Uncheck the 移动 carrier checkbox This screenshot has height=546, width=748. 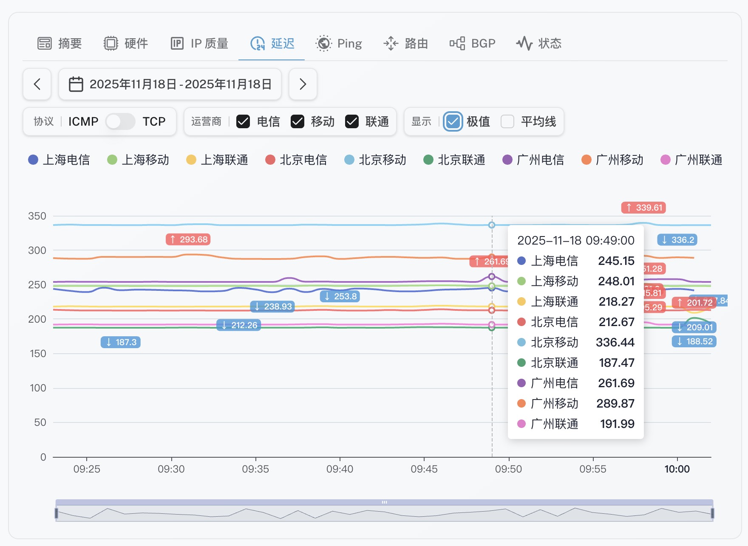click(x=297, y=122)
